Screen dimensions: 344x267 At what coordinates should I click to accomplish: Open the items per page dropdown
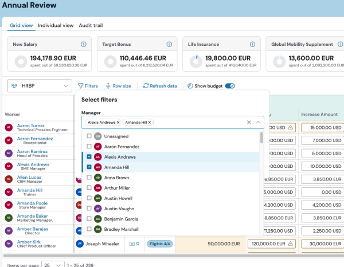[x=52, y=264]
